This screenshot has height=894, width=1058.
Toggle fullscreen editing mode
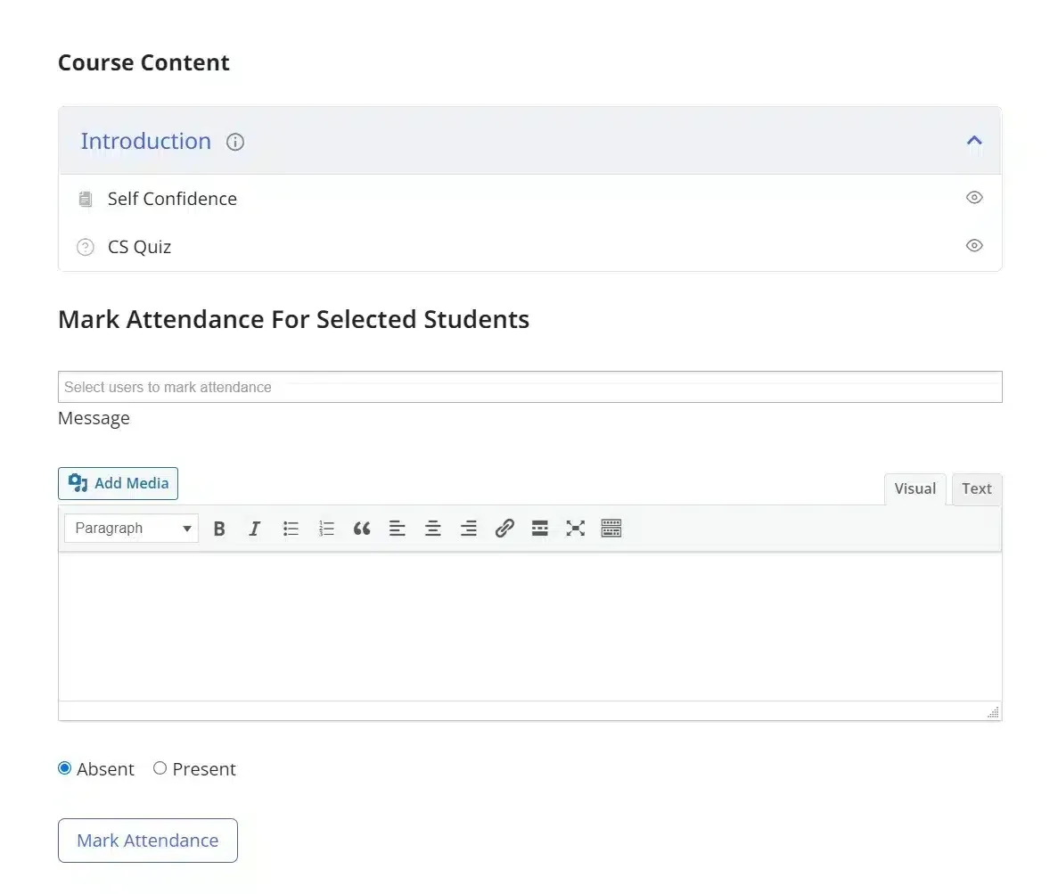575,528
